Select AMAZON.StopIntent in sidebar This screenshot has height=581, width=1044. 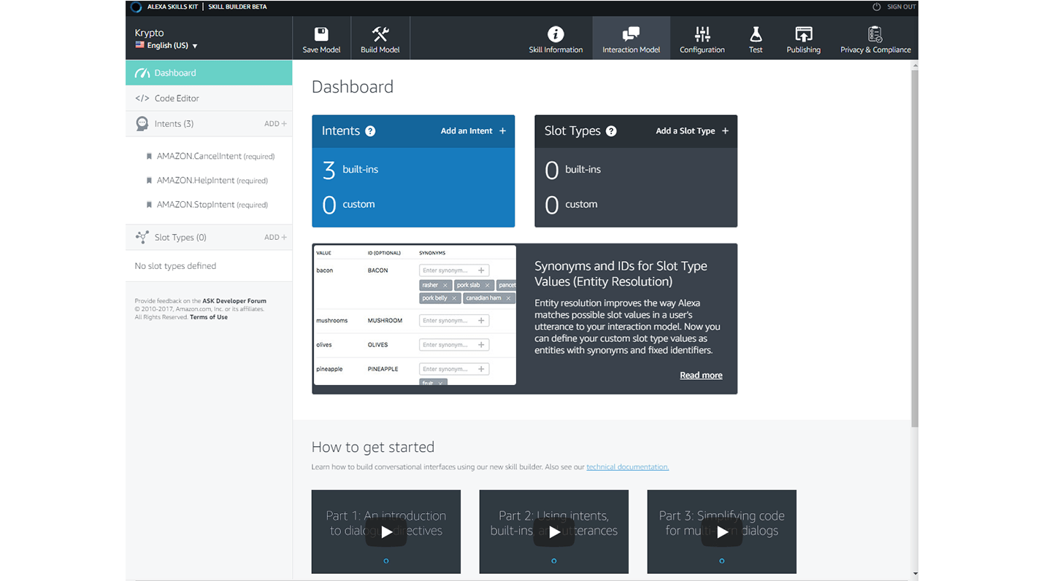212,205
